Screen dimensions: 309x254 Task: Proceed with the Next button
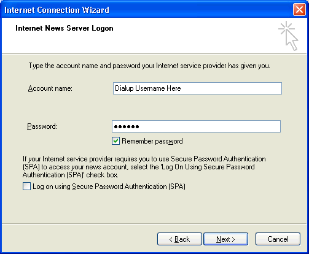(225, 239)
